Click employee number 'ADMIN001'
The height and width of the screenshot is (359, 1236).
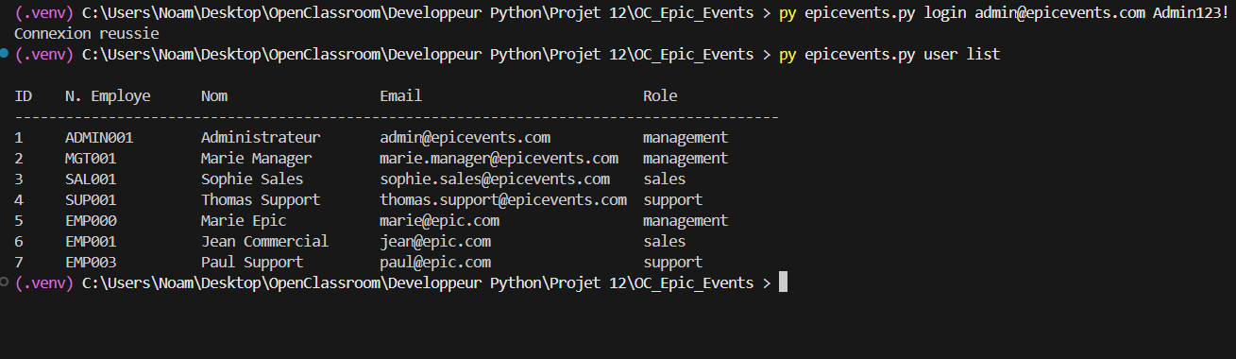point(99,138)
